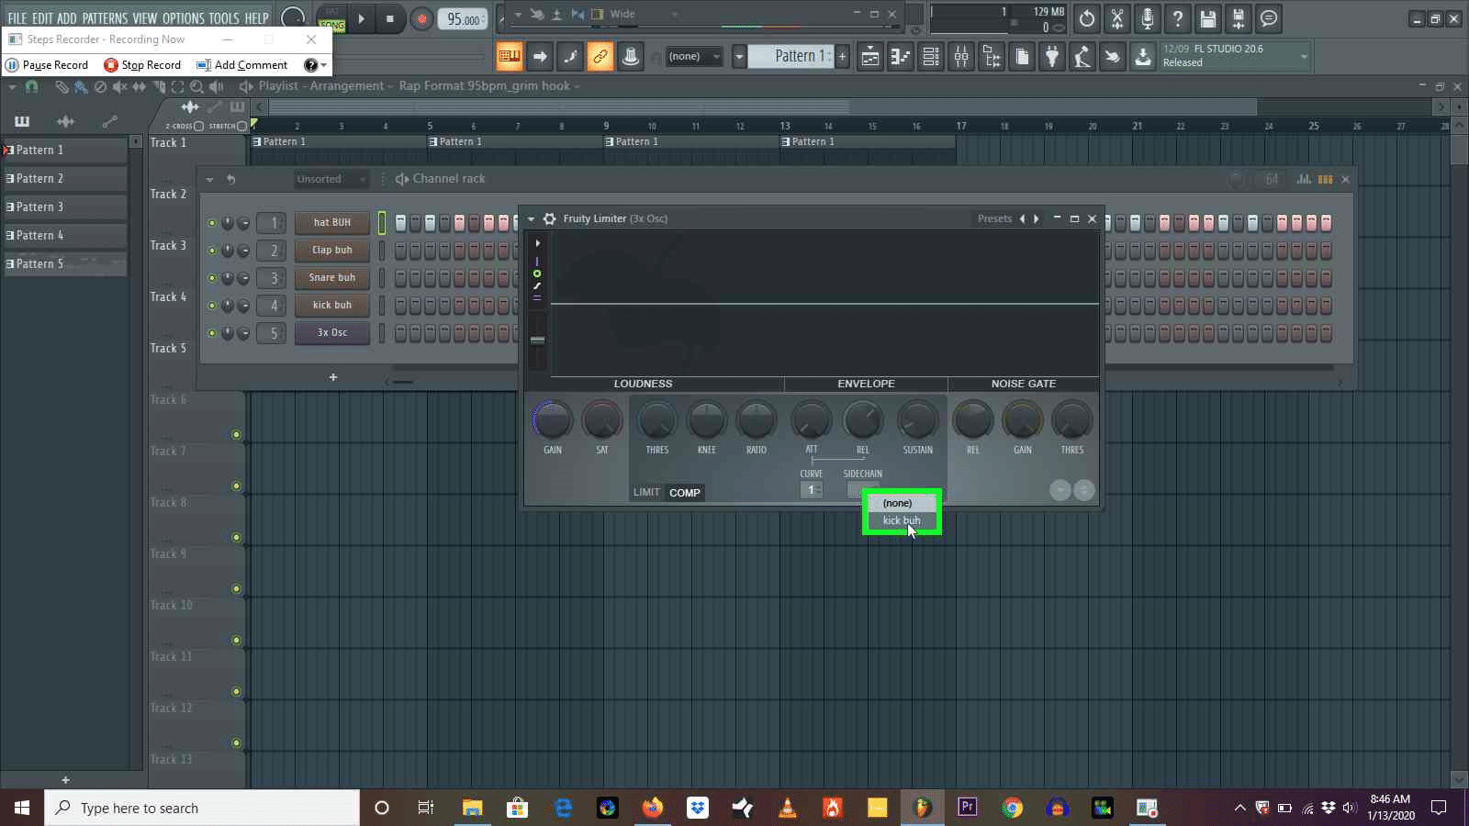Adjust the Loudness GAIN knob
This screenshot has width=1469, height=826.
pyautogui.click(x=553, y=421)
